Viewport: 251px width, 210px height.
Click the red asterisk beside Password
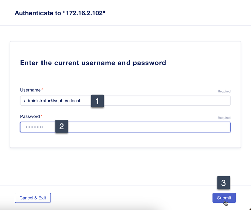click(x=41, y=116)
